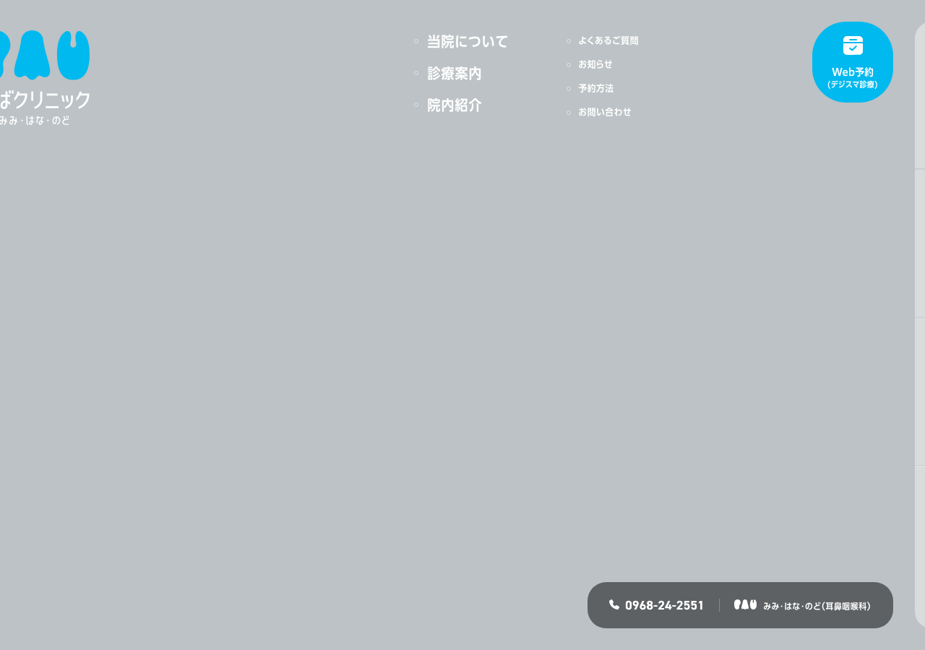This screenshot has width=925, height=650.
Task: Click the blue clinic logo at top left
Action: [45, 55]
